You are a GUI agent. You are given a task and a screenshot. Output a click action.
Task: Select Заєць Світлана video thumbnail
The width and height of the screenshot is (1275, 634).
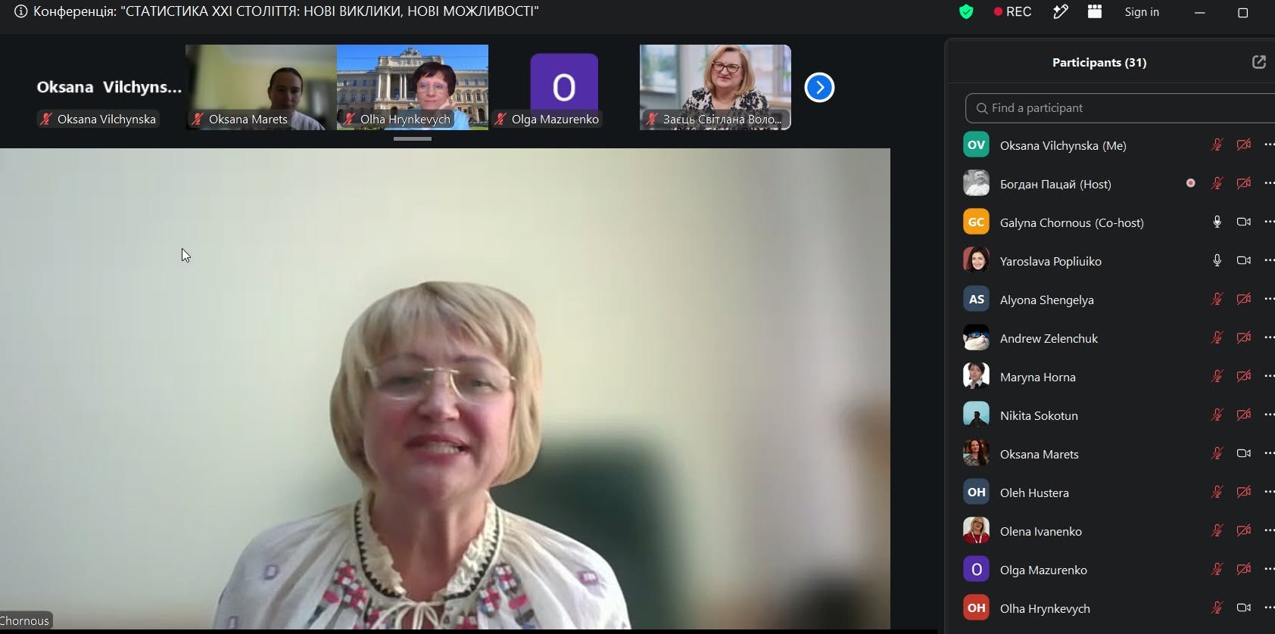[x=715, y=87]
